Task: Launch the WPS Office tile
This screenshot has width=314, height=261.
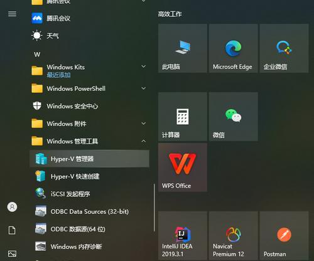Action: click(x=183, y=168)
